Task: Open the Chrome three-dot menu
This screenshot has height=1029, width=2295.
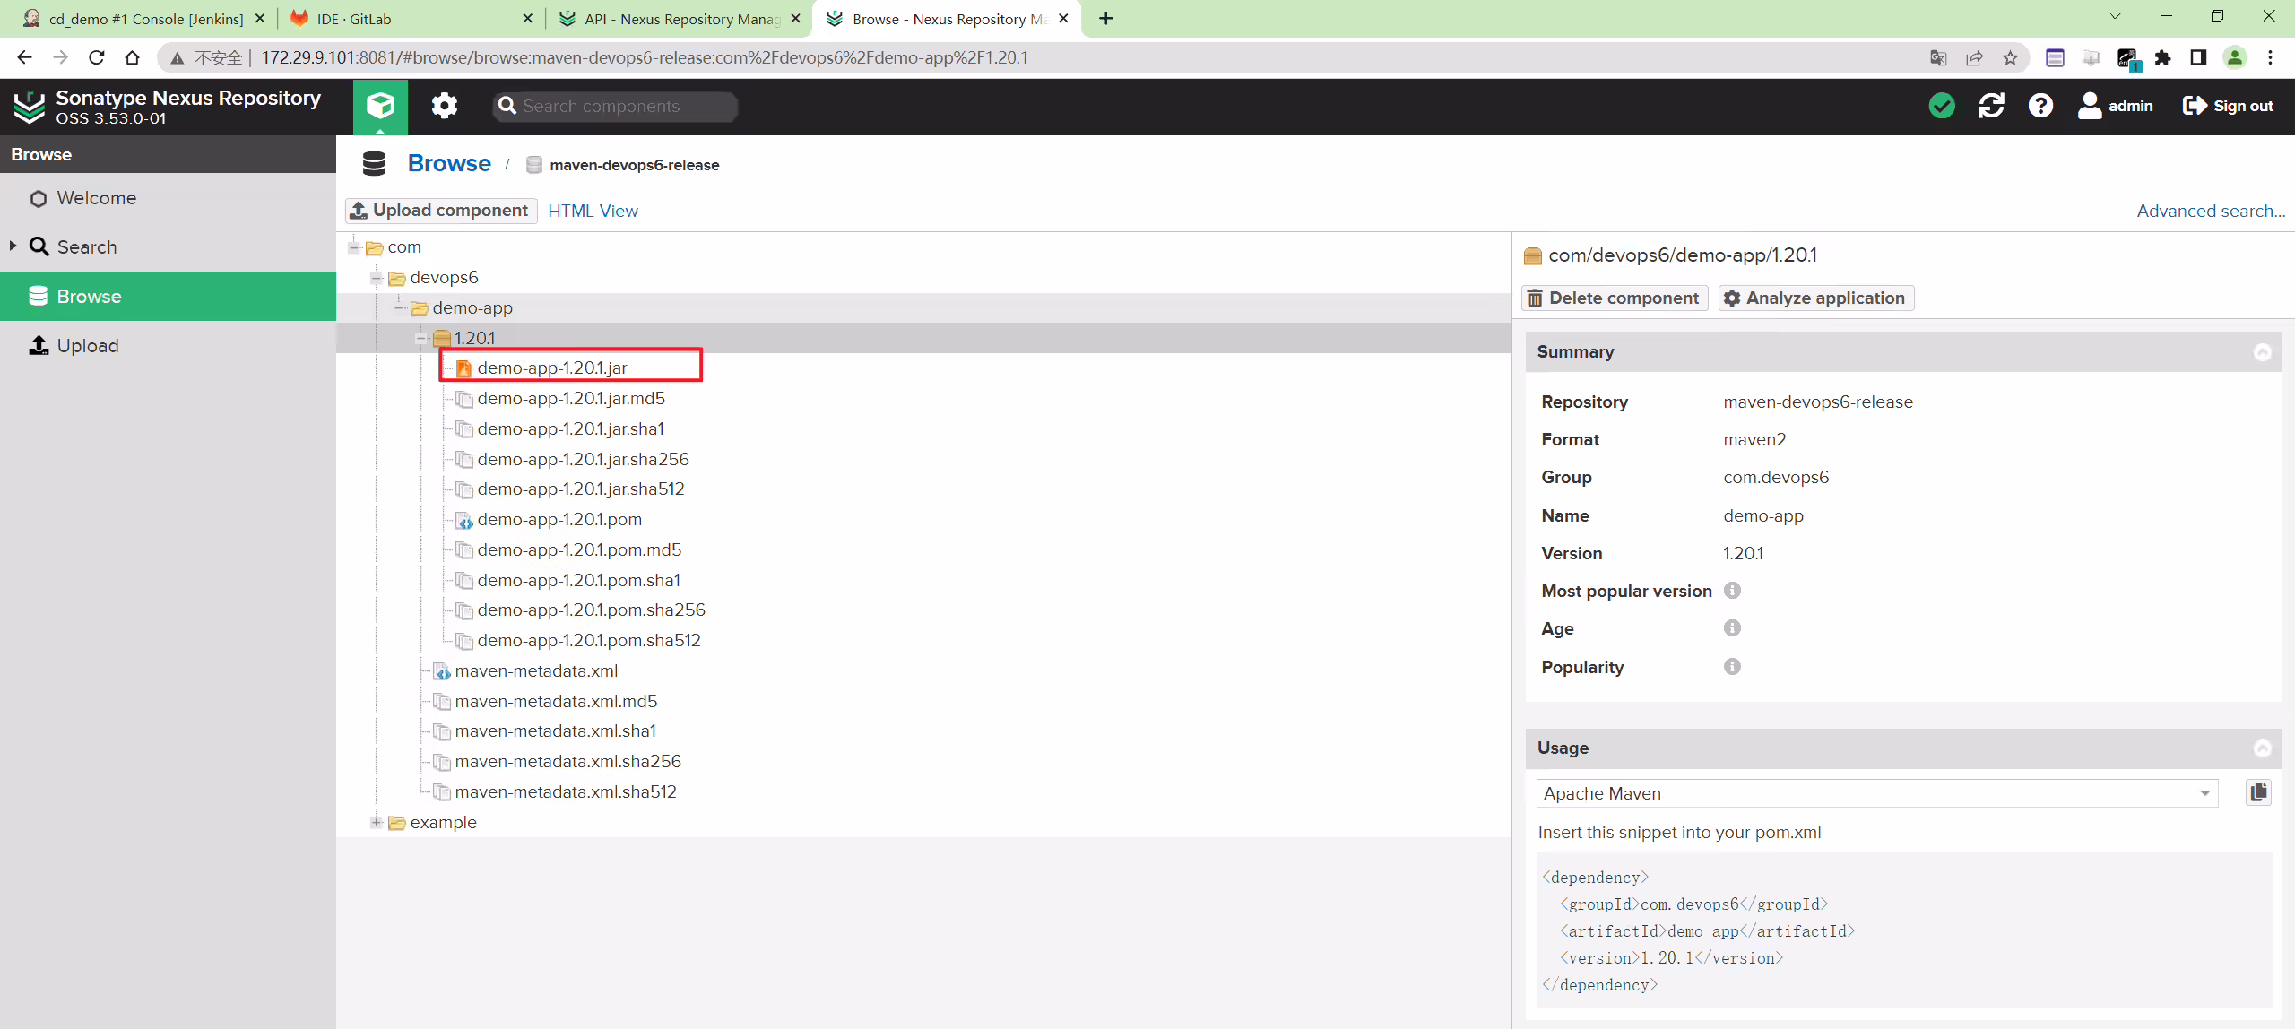Action: pos(2270,58)
